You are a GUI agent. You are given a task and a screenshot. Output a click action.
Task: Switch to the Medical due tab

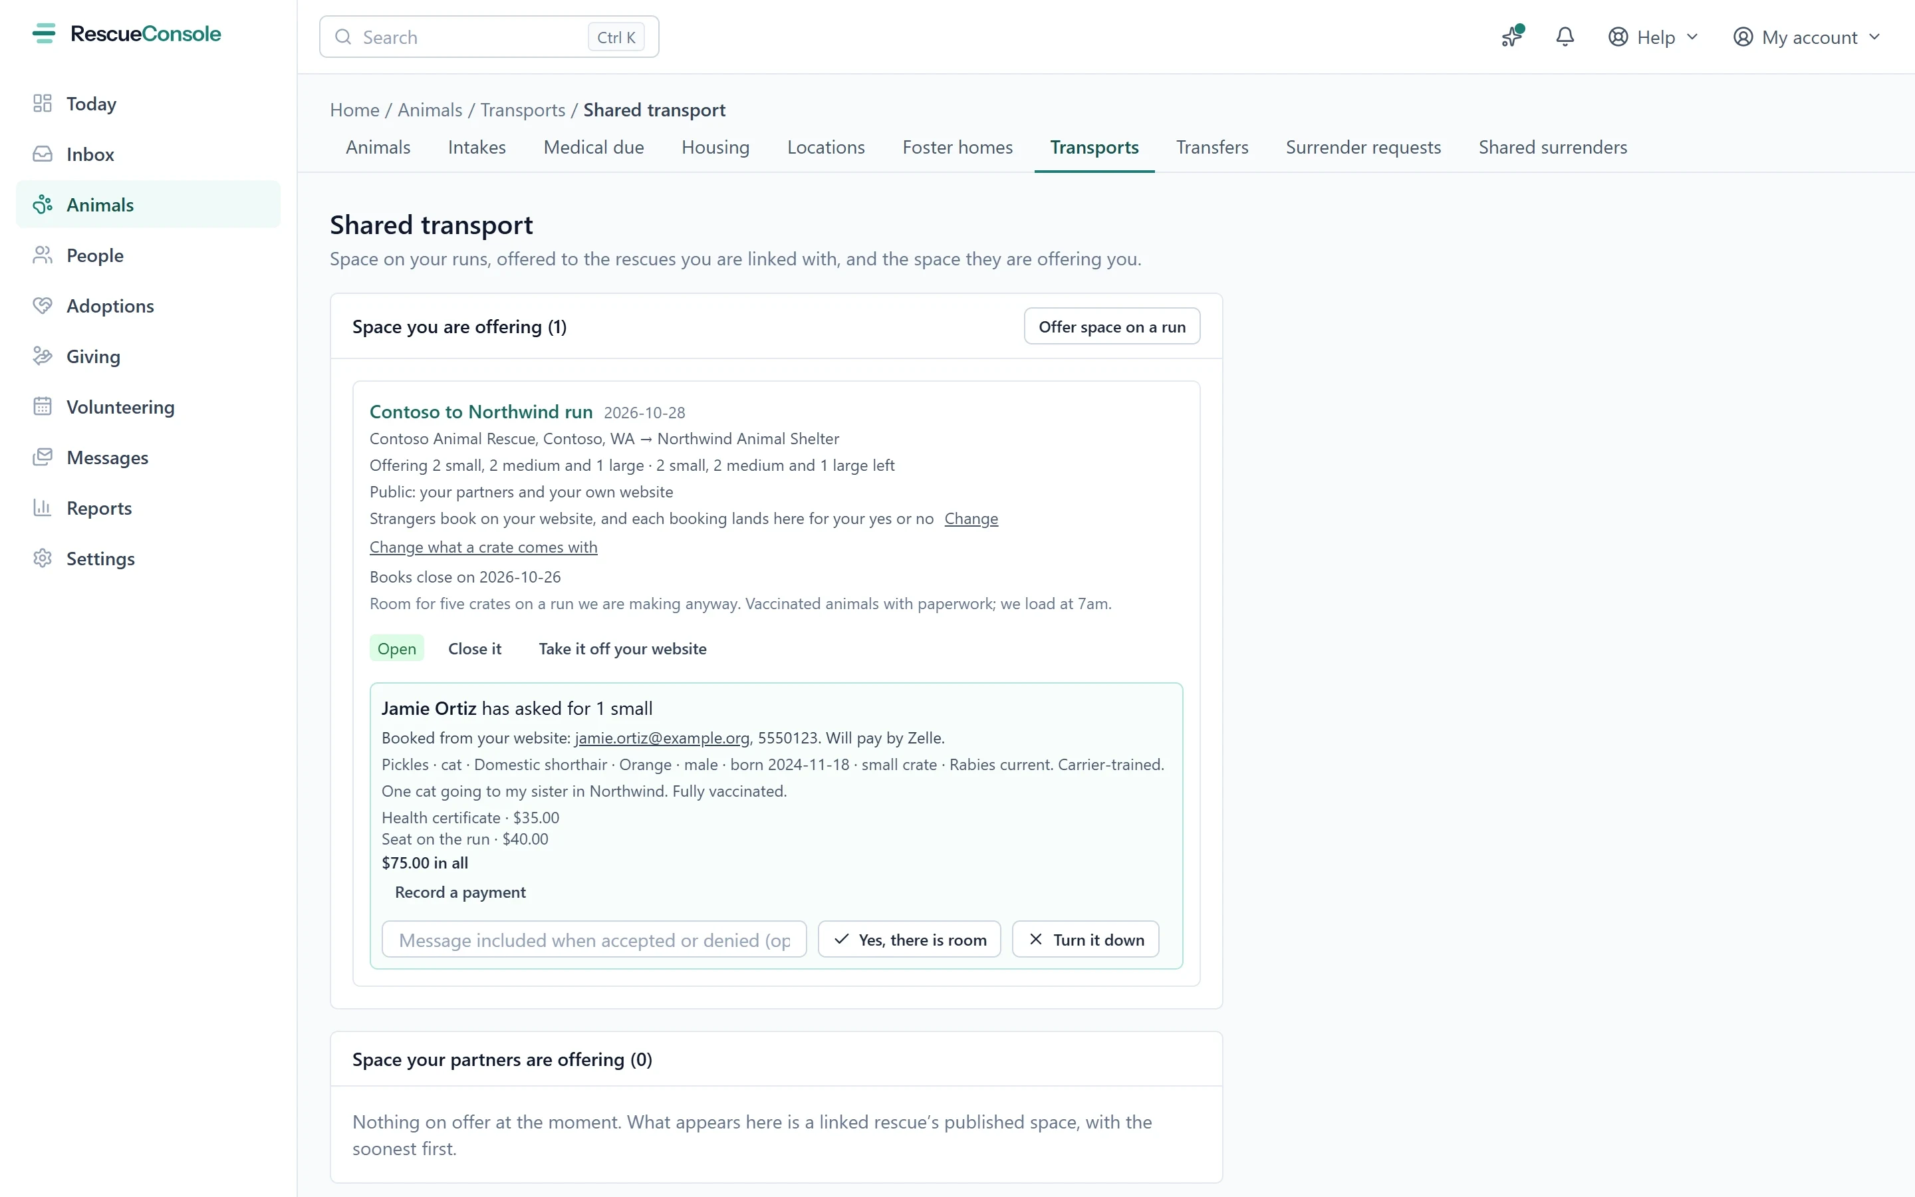[x=594, y=147]
